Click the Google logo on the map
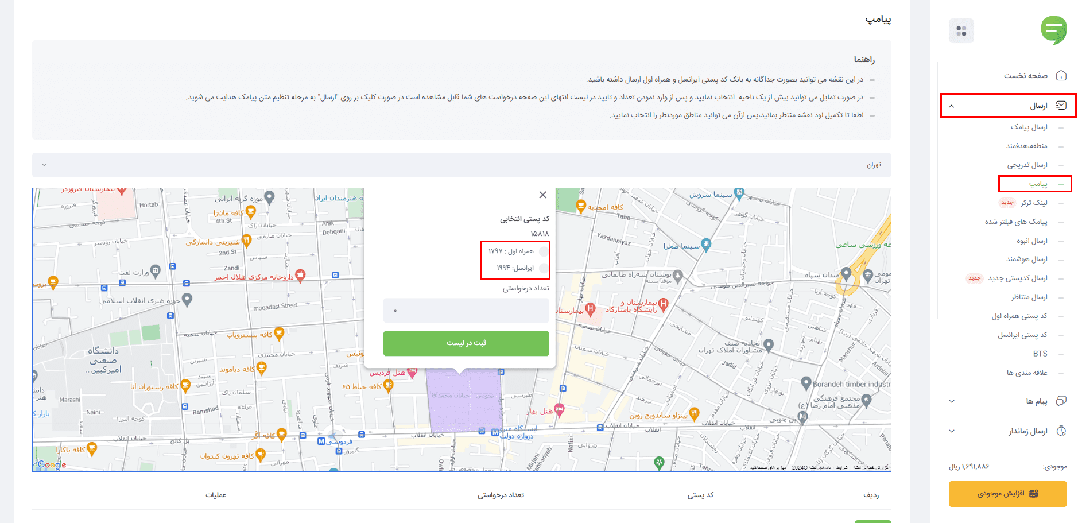The width and height of the screenshot is (1082, 523). pyautogui.click(x=52, y=464)
